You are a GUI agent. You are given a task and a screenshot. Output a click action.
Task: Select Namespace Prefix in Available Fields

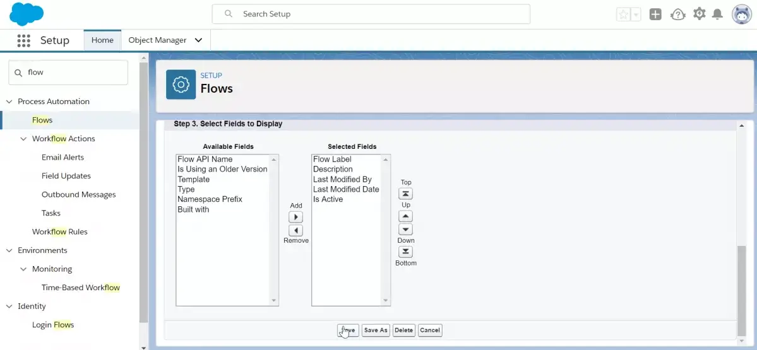[x=210, y=199]
